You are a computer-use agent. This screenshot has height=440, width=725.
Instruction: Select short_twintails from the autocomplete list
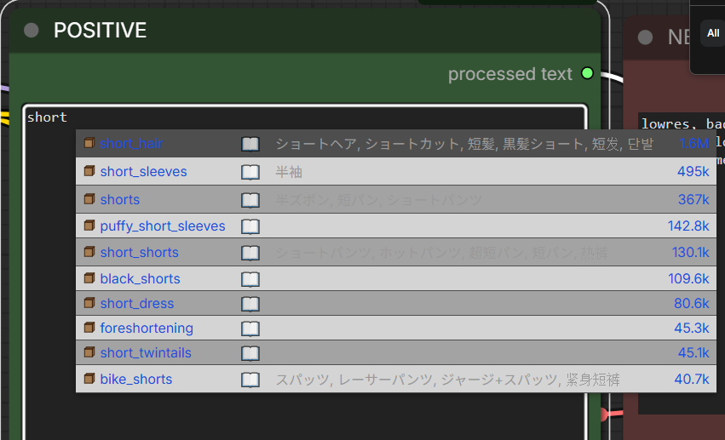point(396,352)
